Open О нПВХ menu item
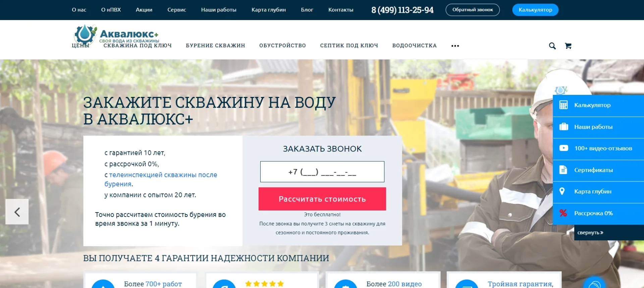 point(111,10)
